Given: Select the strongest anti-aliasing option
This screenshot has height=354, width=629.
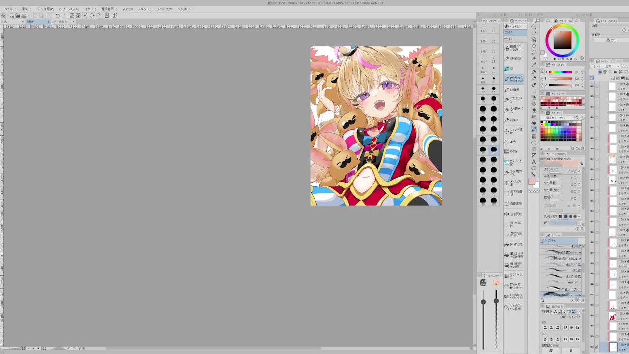Looking at the screenshot, I should (x=575, y=216).
